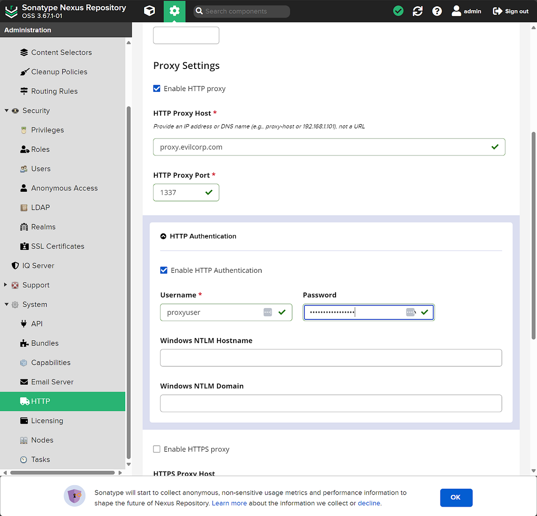Click the Proxy Settings heading
This screenshot has width=537, height=516.
[187, 66]
